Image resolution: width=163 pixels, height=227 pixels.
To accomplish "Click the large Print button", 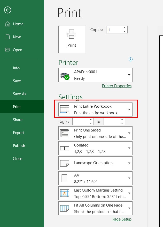I will [72, 39].
